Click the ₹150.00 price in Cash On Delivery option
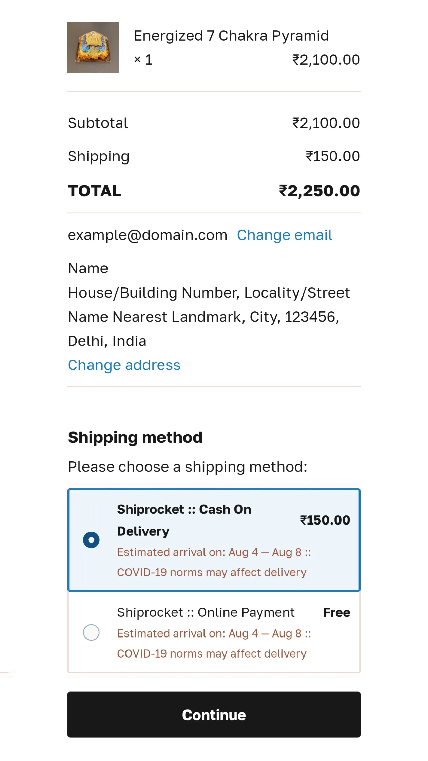The width and height of the screenshot is (428, 761). pyautogui.click(x=325, y=520)
